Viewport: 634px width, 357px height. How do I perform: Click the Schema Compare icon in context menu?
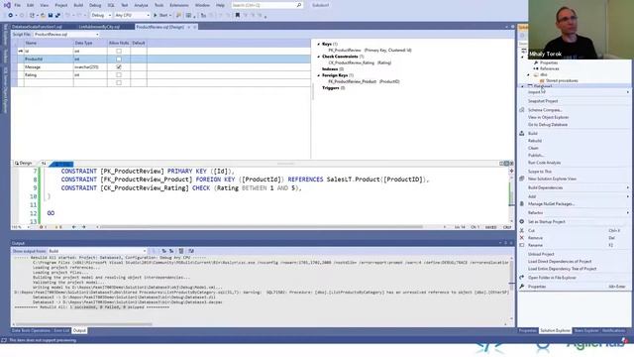[522, 110]
